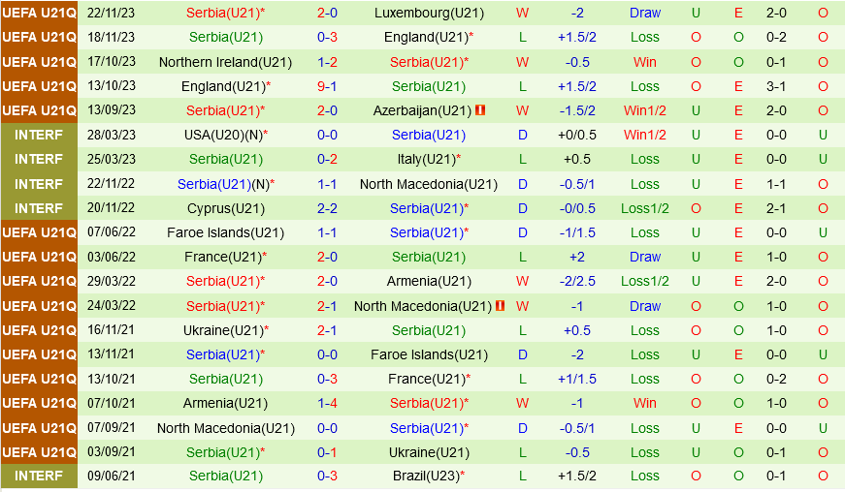The width and height of the screenshot is (845, 492).
Task: Click the 1-2 score for Northern Ireland match
Action: pos(327,62)
